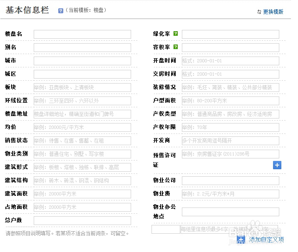Click the swap arrows icon before 更换模版
This screenshot has height=252, width=298.
(259, 12)
